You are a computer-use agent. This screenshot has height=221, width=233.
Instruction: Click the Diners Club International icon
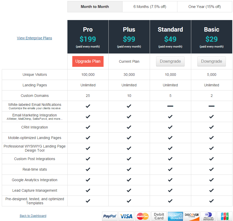tap(208, 216)
